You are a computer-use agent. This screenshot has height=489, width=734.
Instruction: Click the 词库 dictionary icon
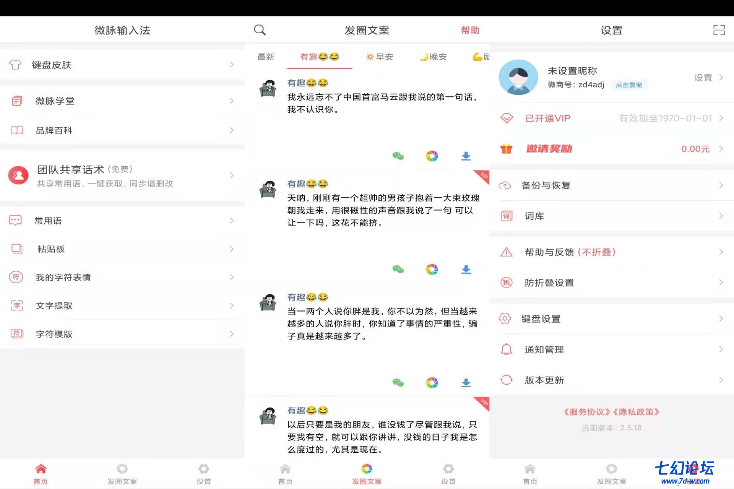(507, 216)
